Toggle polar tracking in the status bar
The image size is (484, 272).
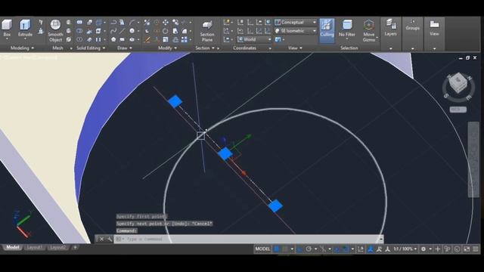309,249
